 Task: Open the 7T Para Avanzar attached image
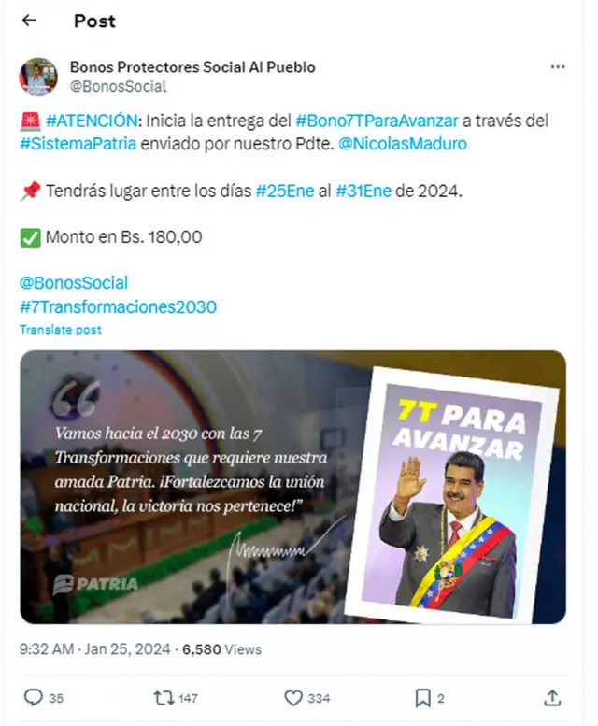click(x=292, y=487)
